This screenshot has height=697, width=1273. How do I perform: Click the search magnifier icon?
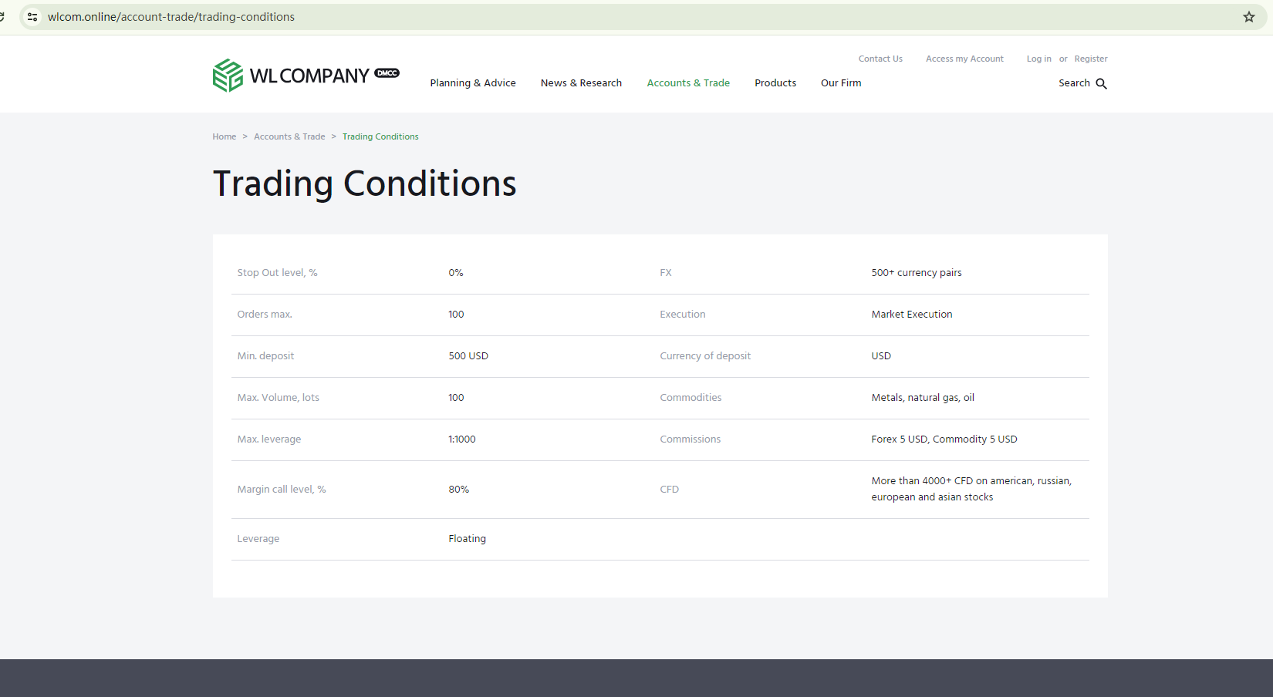(1101, 83)
